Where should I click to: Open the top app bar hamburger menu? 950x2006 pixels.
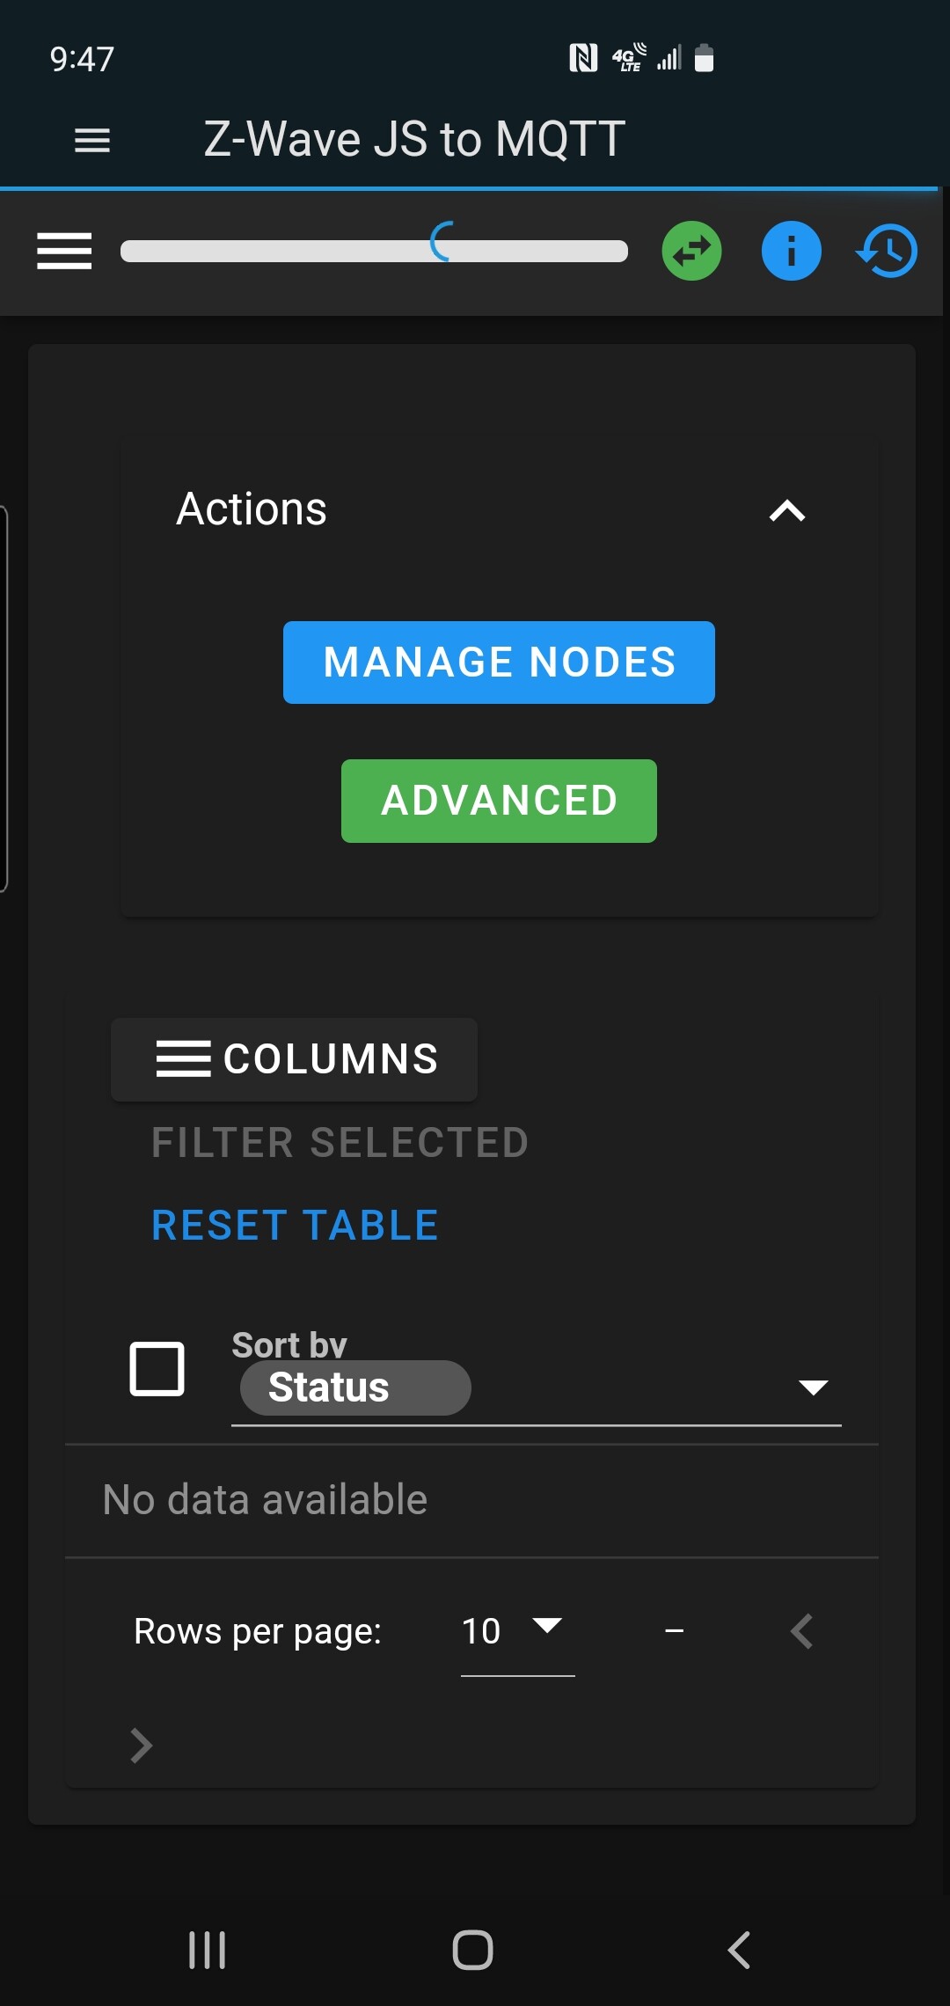click(x=91, y=140)
